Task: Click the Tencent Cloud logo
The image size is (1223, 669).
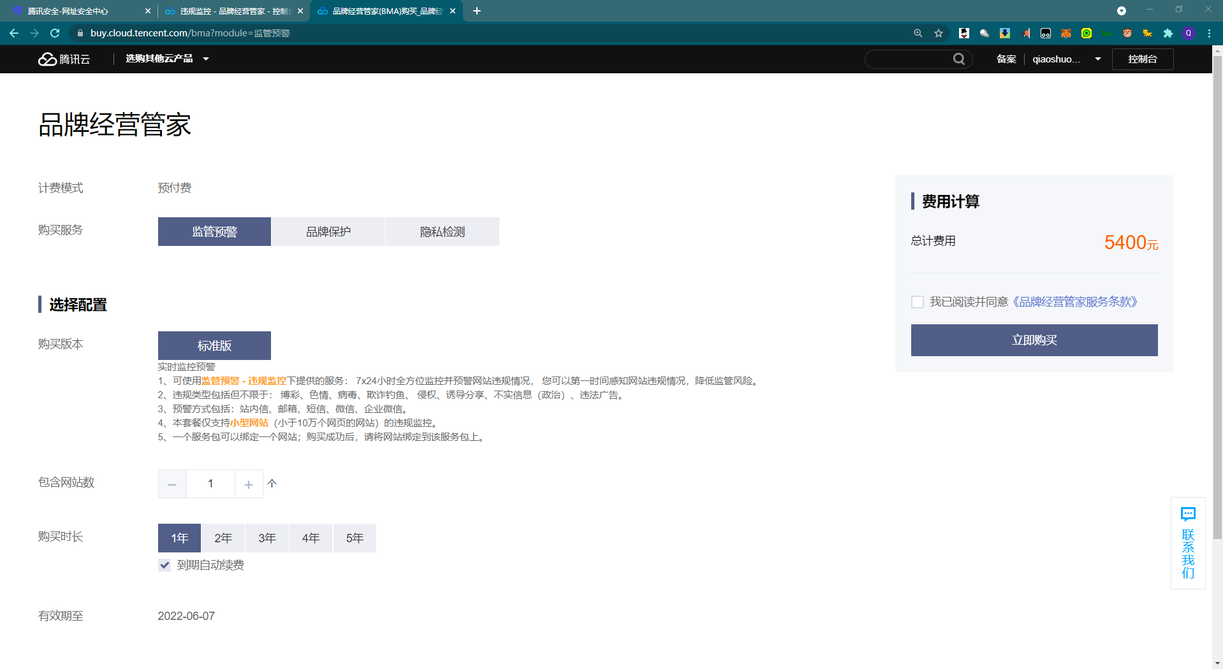Action: click(64, 59)
